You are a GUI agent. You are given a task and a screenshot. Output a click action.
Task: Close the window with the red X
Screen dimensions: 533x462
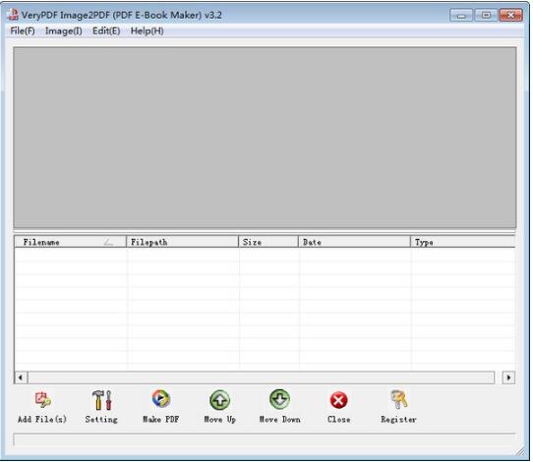pos(510,15)
